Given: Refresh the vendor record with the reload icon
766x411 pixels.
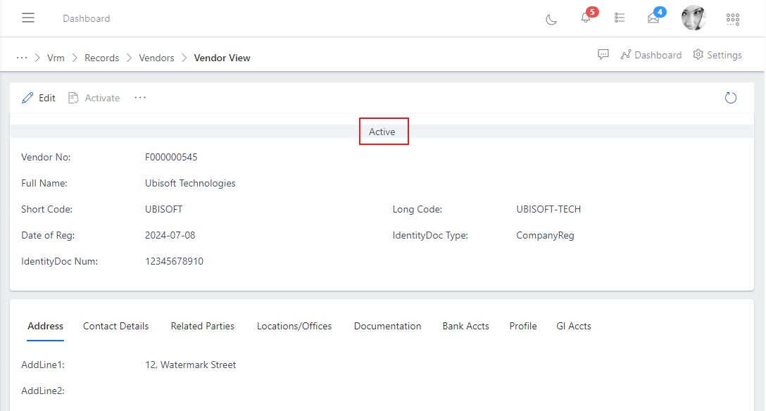Looking at the screenshot, I should [731, 98].
